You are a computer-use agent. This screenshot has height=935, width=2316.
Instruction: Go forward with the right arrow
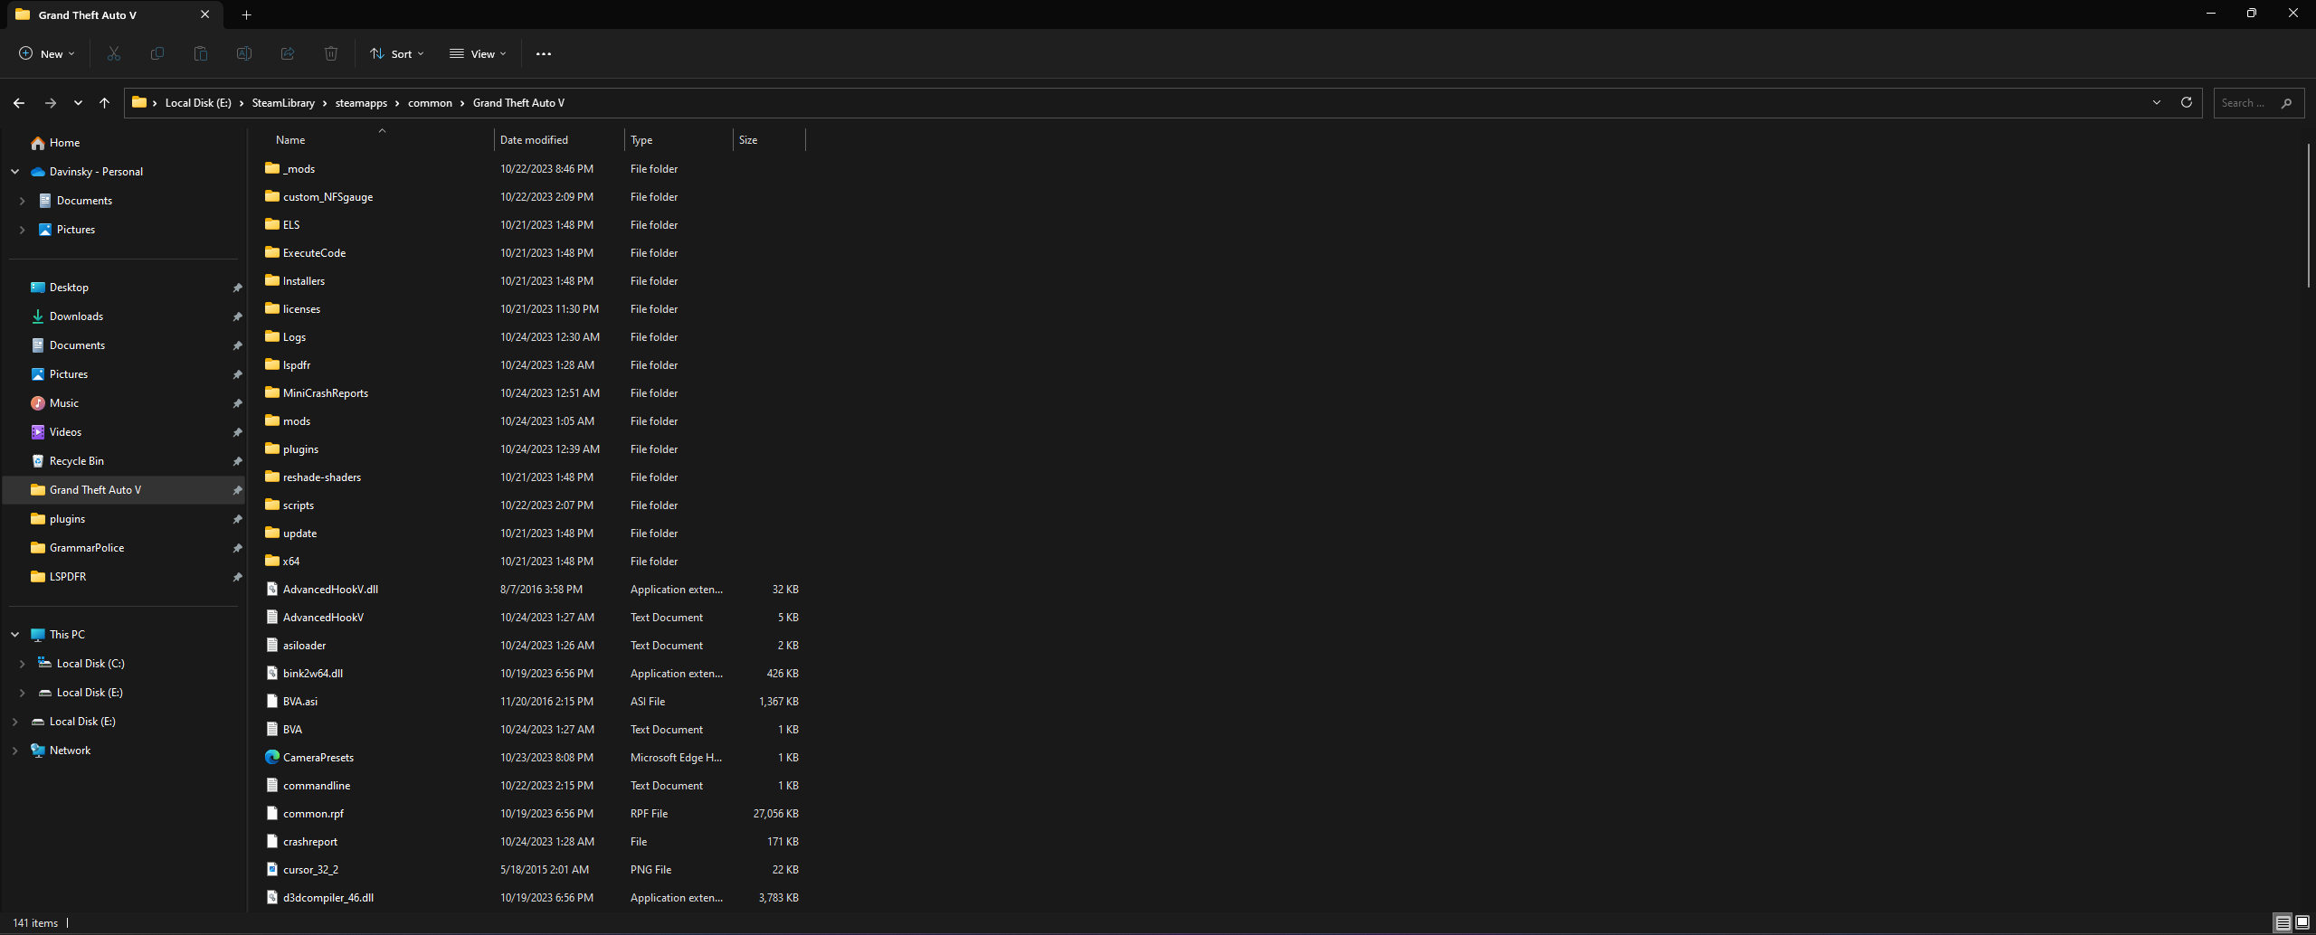tap(51, 103)
